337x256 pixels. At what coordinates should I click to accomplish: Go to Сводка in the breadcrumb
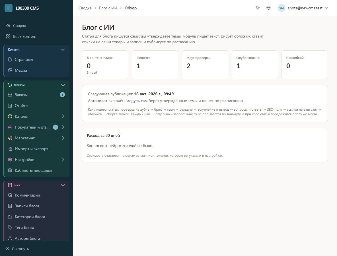(x=85, y=8)
